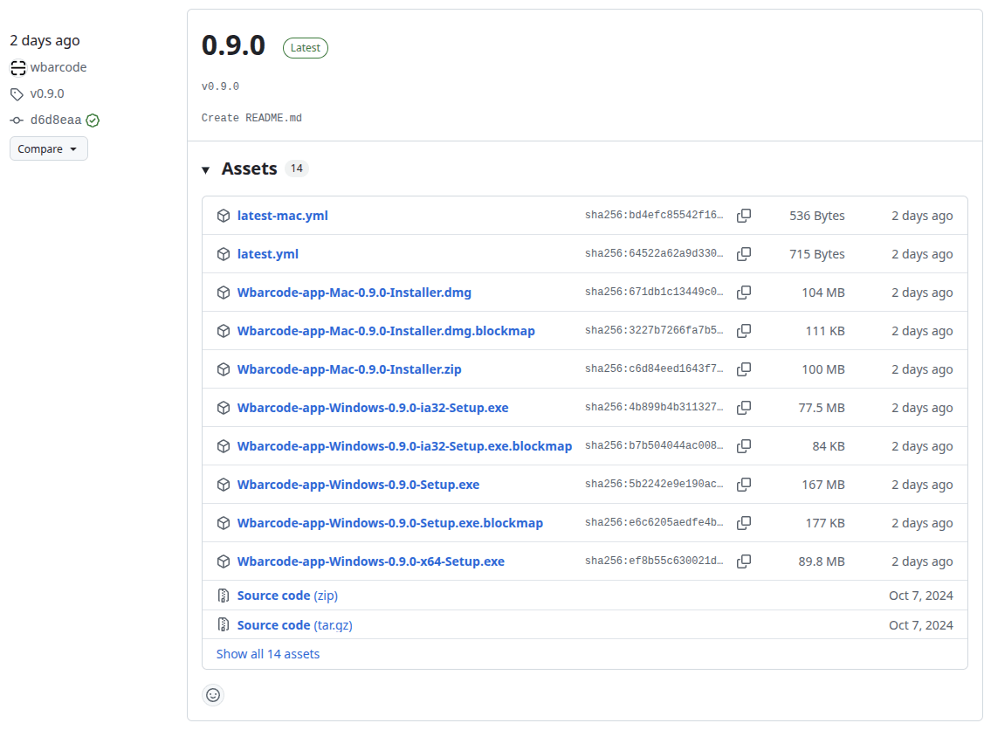Open the reactions smiley picker

tap(212, 695)
